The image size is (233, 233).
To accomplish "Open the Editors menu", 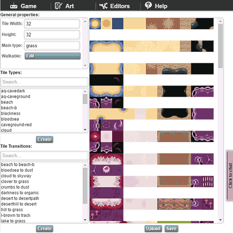I will (115, 6).
